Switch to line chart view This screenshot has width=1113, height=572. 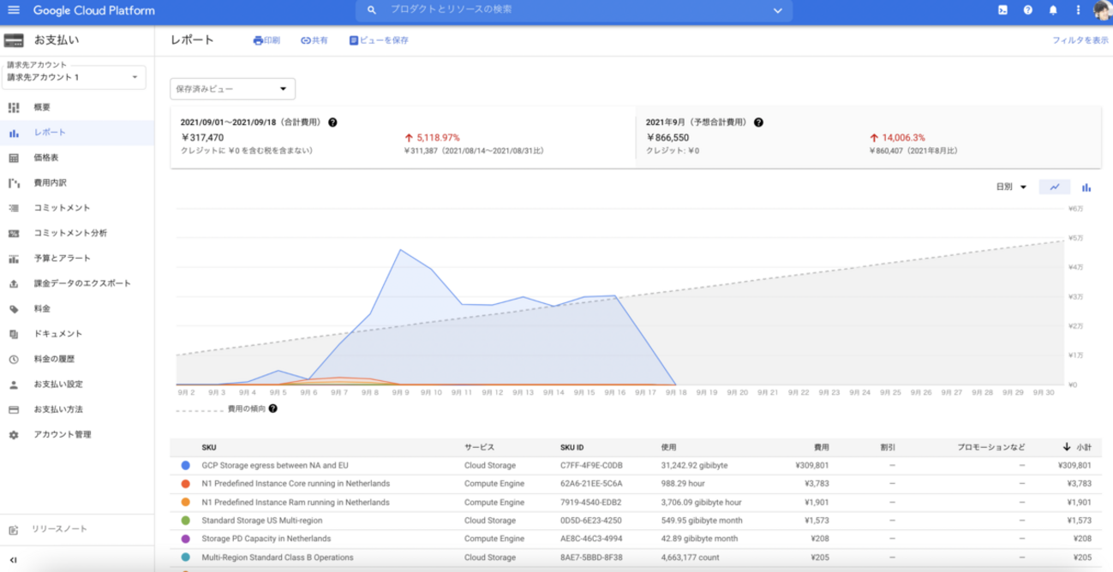coord(1055,188)
